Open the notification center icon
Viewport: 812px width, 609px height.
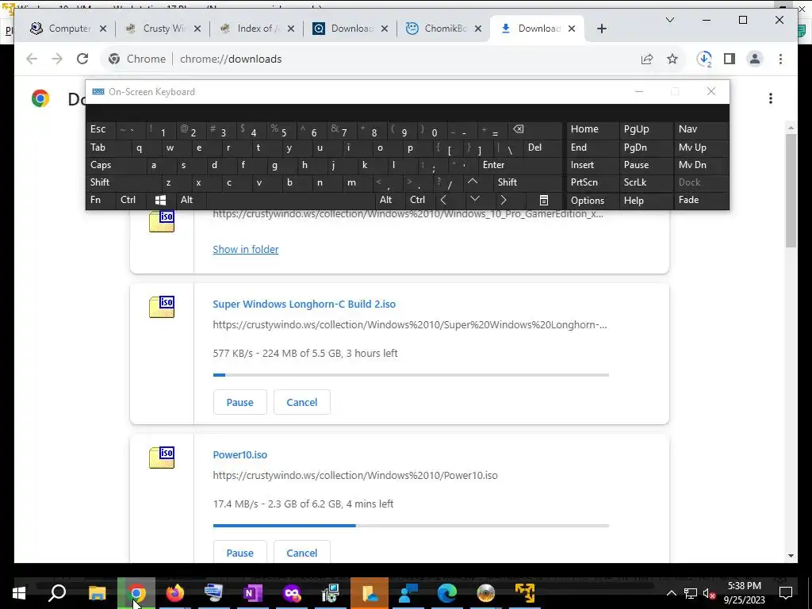(786, 593)
